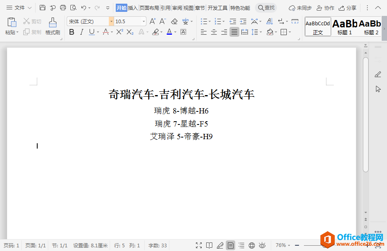Switch to outline view in status bar

[241, 245]
